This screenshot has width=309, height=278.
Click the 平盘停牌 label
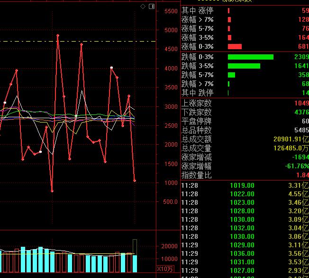click(196, 121)
